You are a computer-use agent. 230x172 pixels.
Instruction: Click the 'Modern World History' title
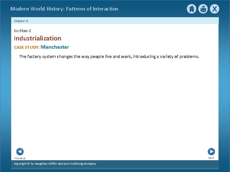tap(64, 9)
